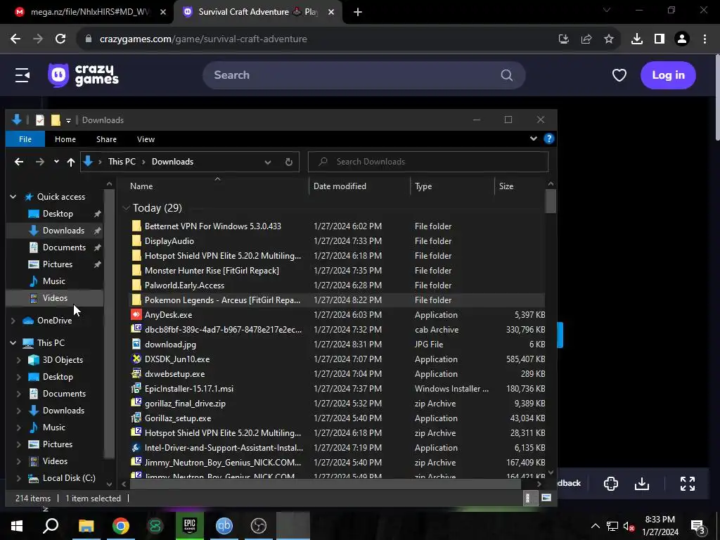Click the file list vertical scrollbar thumb
This screenshot has height=540, width=720.
[x=551, y=201]
